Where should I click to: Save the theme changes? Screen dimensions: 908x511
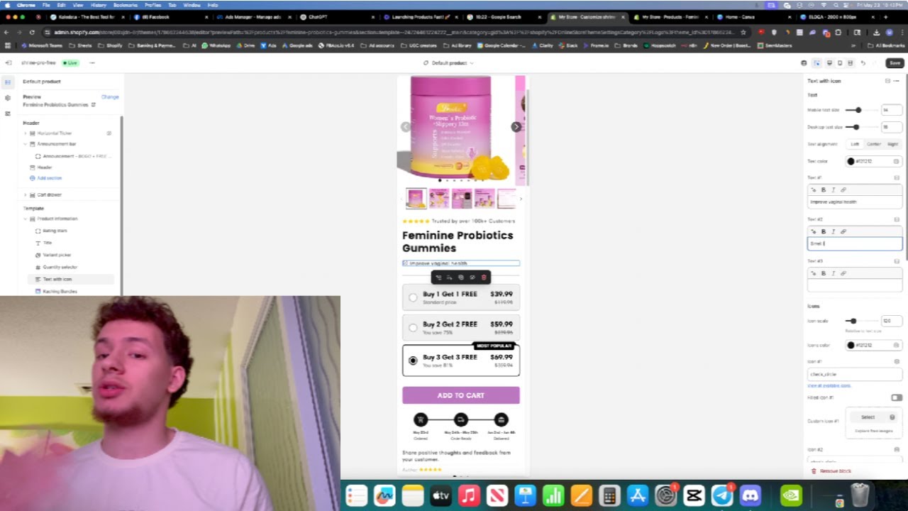point(895,63)
